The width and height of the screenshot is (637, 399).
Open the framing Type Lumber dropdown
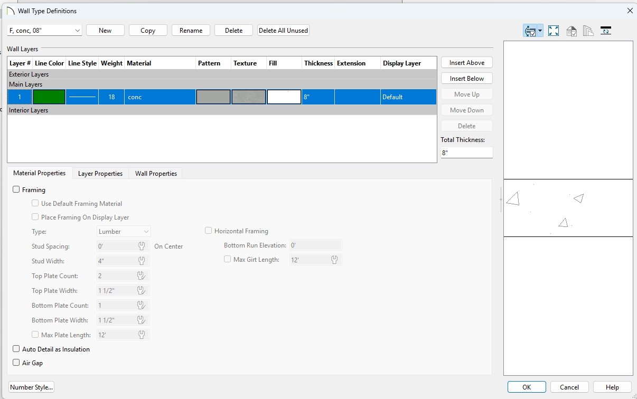coord(124,231)
